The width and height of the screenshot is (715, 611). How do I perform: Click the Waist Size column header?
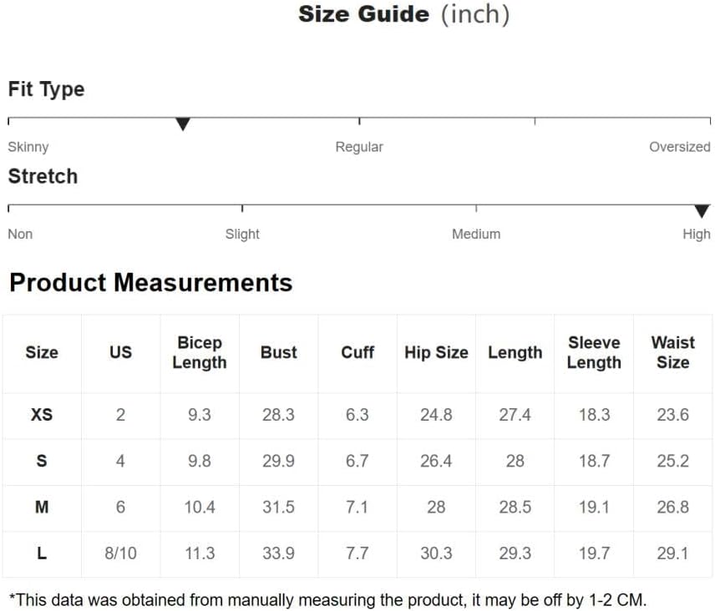tap(673, 352)
